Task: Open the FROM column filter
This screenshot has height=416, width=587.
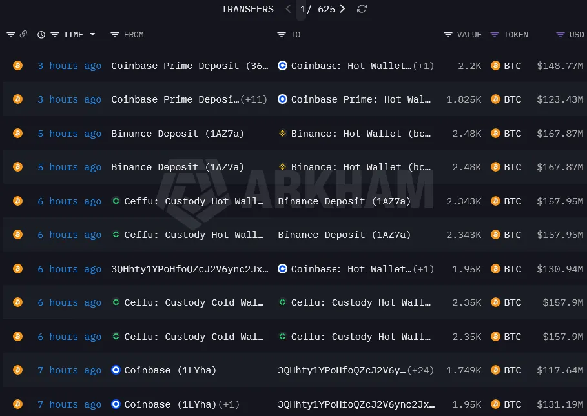Action: (x=115, y=35)
